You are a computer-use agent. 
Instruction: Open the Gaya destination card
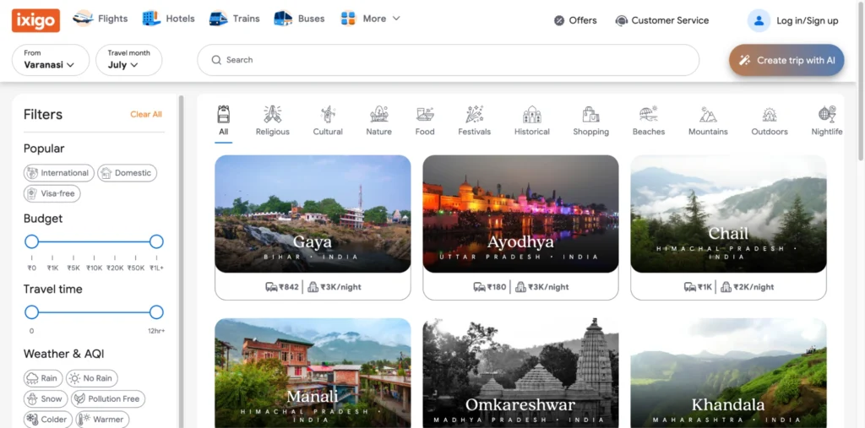(313, 227)
